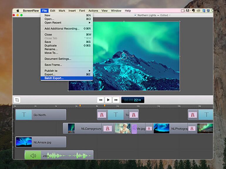The height and width of the screenshot is (169, 226).
Task: Choose Open... in the File menu
Action: (x=67, y=19)
